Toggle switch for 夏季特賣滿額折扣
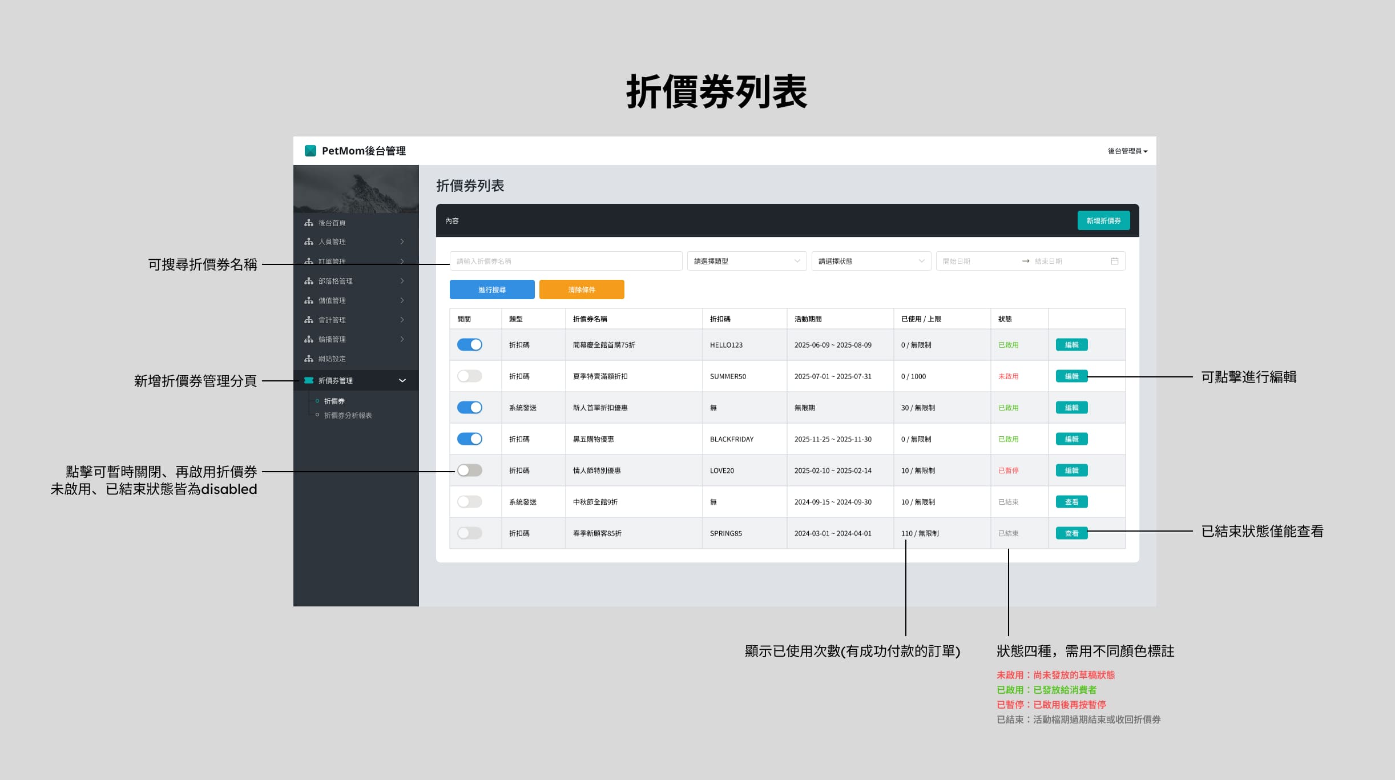1395x780 pixels. [470, 376]
